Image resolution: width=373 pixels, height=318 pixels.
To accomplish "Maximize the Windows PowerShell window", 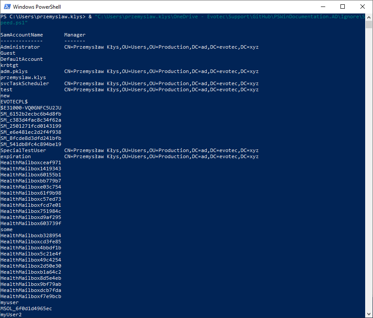I will tap(343, 7).
